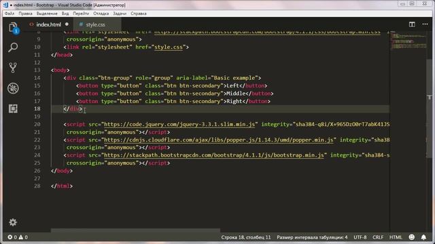Click "btn-group" class value on line 14

coord(115,78)
